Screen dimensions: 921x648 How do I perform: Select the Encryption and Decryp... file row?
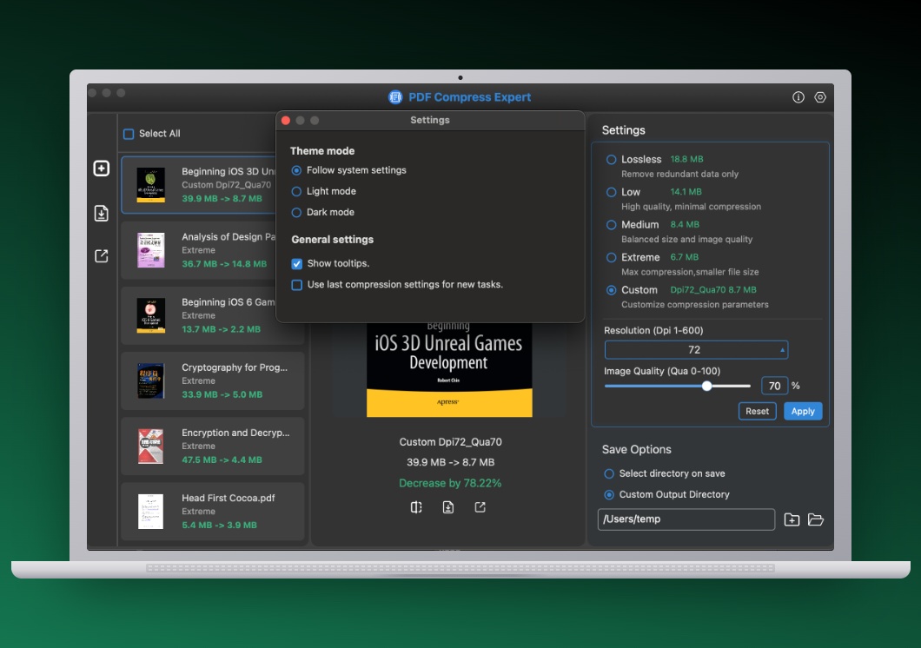[x=213, y=446]
